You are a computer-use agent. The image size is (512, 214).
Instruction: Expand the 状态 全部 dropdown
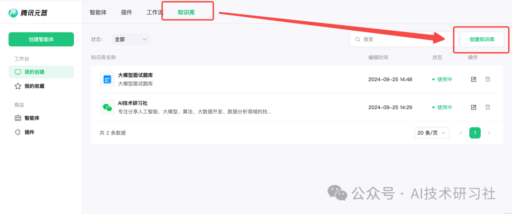tap(131, 39)
